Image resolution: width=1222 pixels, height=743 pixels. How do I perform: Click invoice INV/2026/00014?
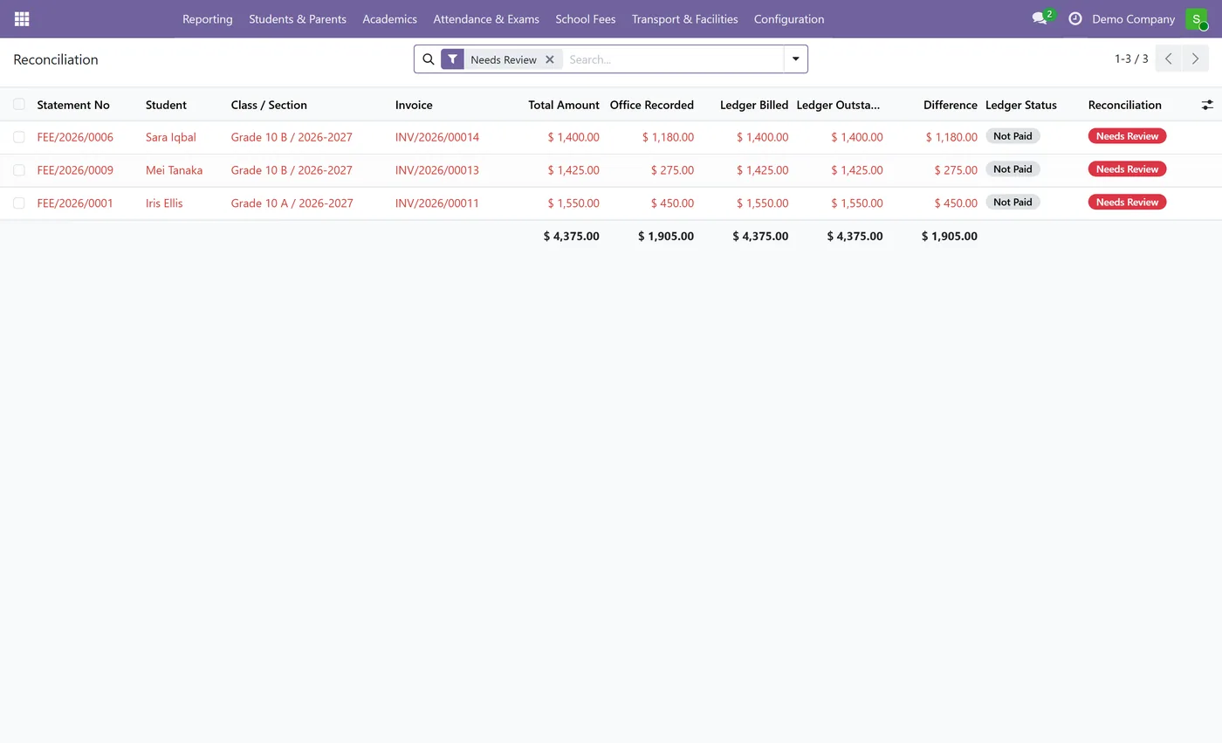437,137
